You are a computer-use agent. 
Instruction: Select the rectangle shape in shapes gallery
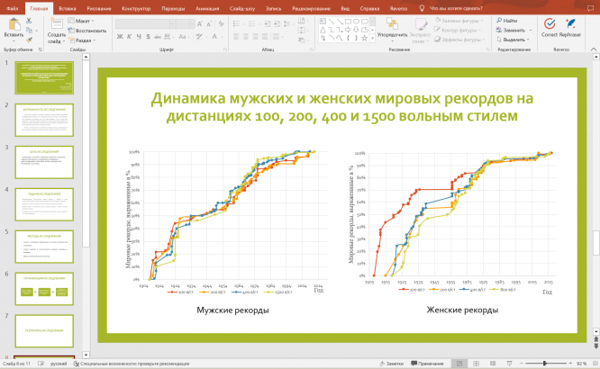(348, 22)
